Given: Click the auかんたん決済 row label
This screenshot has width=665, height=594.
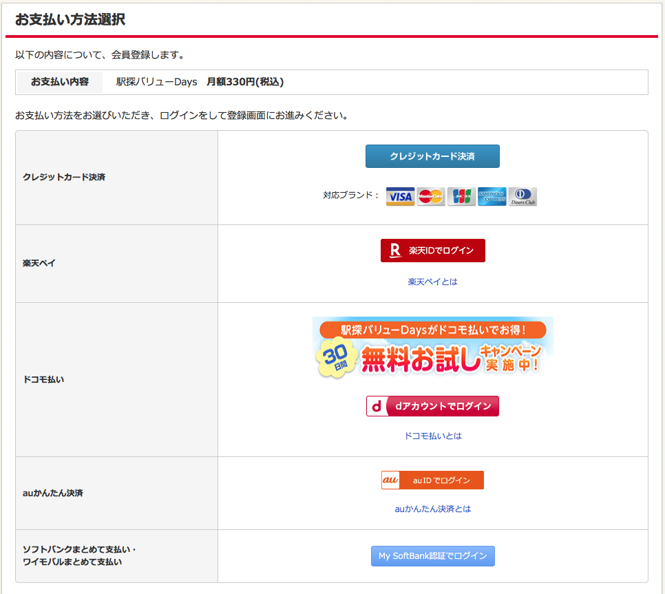Looking at the screenshot, I should pyautogui.click(x=53, y=493).
